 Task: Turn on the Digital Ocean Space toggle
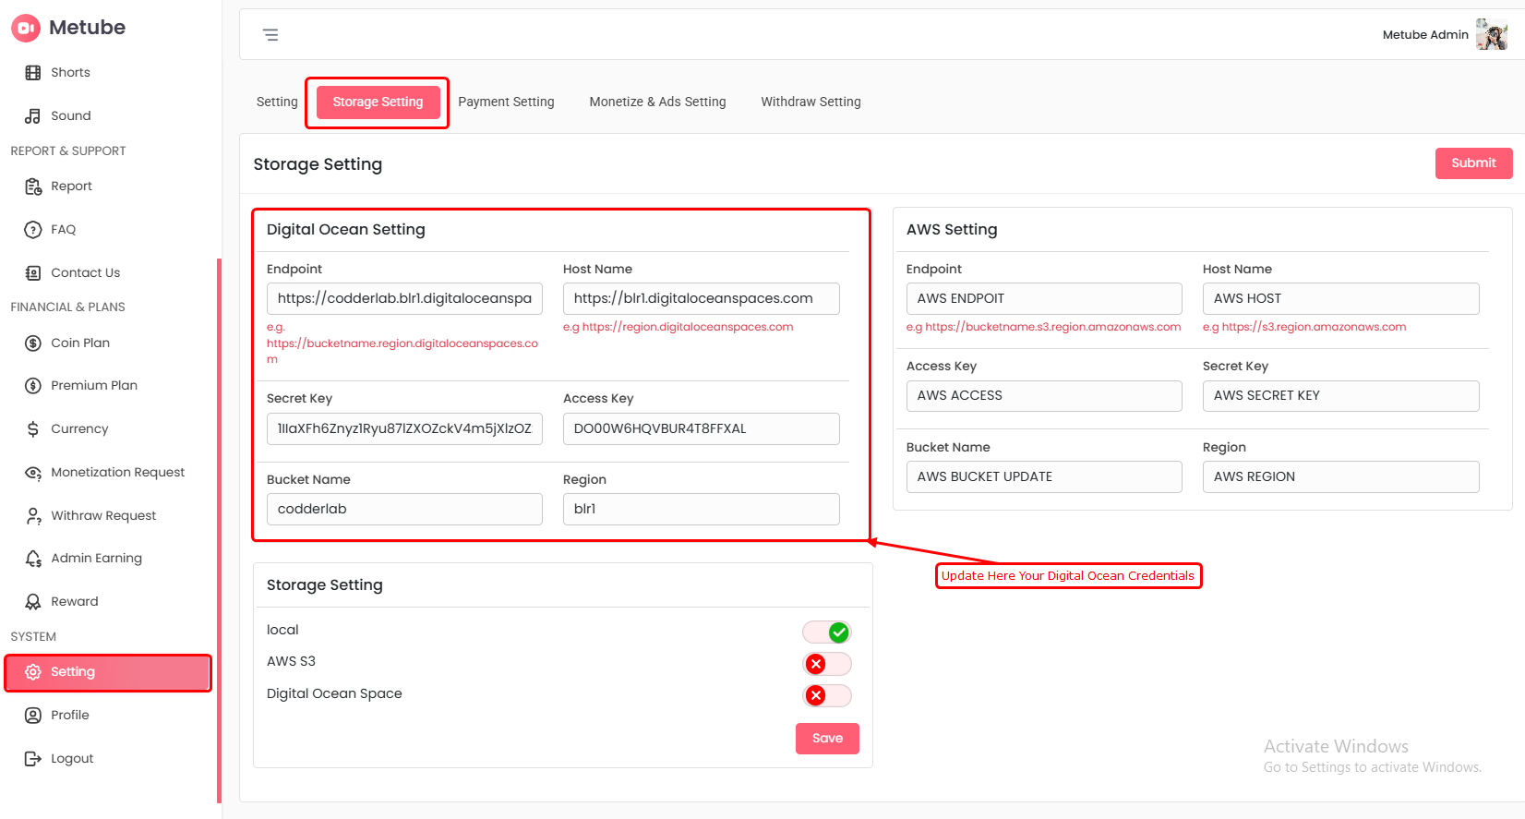[827, 695]
